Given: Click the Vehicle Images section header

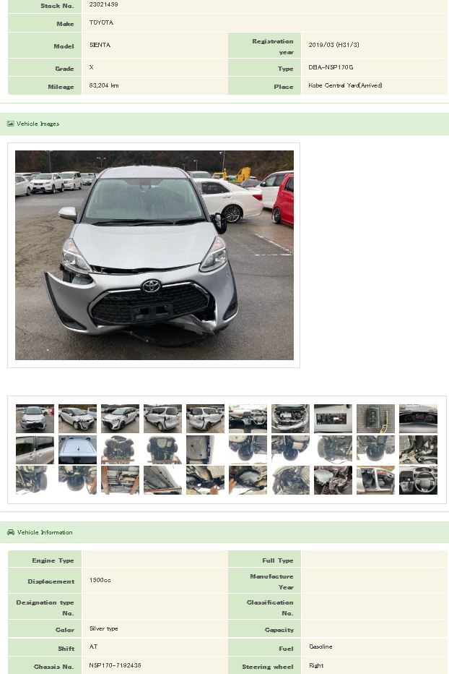Looking at the screenshot, I should coord(224,124).
